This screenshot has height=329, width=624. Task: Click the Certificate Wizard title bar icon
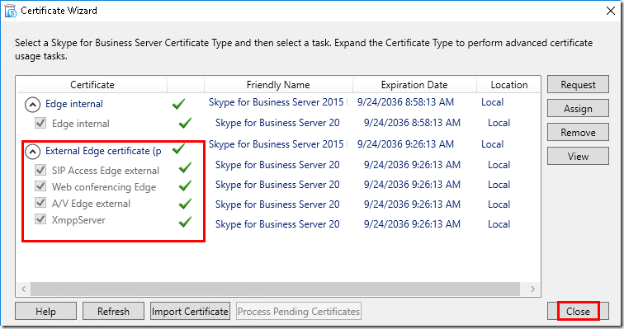coord(11,11)
